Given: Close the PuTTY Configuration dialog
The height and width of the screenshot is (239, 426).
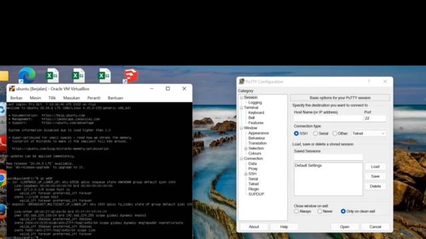Looking at the screenshot, I should (x=385, y=81).
